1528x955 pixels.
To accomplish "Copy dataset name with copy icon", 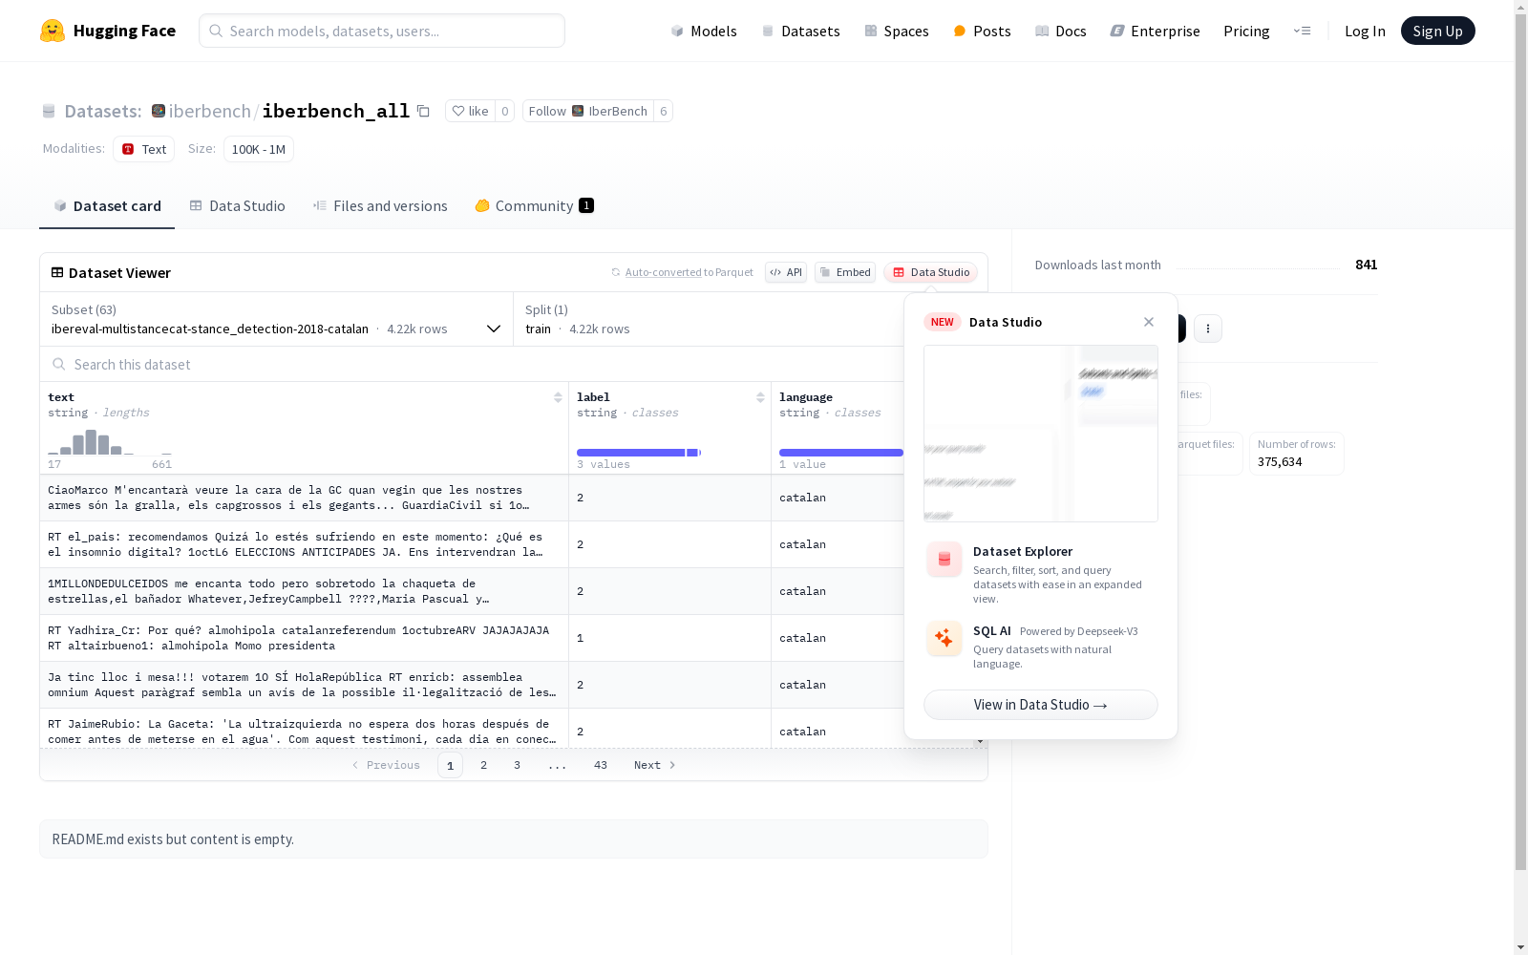I will pyautogui.click(x=423, y=111).
